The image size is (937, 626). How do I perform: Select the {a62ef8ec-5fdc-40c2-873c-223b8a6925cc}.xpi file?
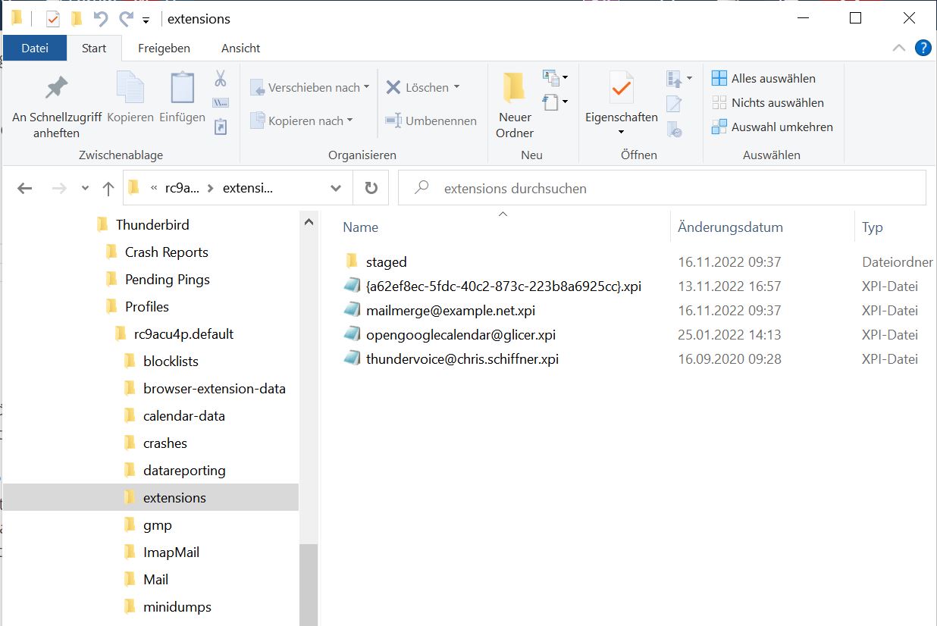pyautogui.click(x=503, y=286)
